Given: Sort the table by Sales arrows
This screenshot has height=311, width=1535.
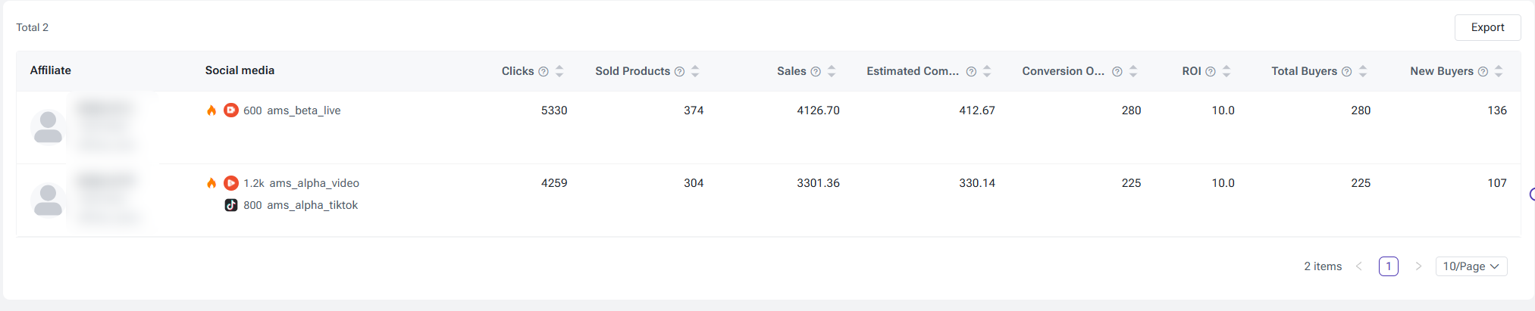Looking at the screenshot, I should click(x=832, y=71).
